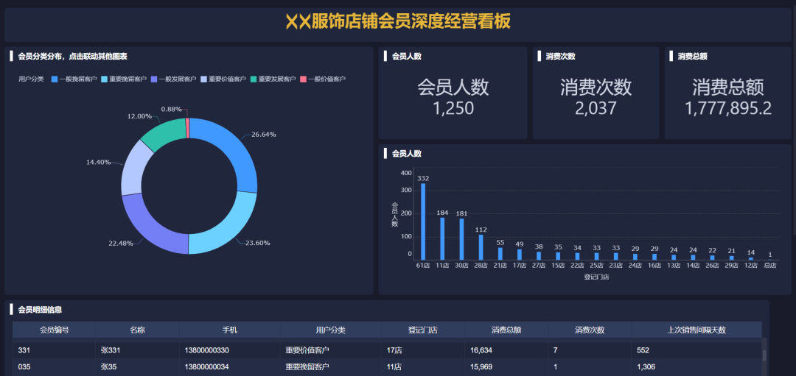This screenshot has width=796, height=376.
Task: Click the bar for 30店
Action: click(461, 239)
